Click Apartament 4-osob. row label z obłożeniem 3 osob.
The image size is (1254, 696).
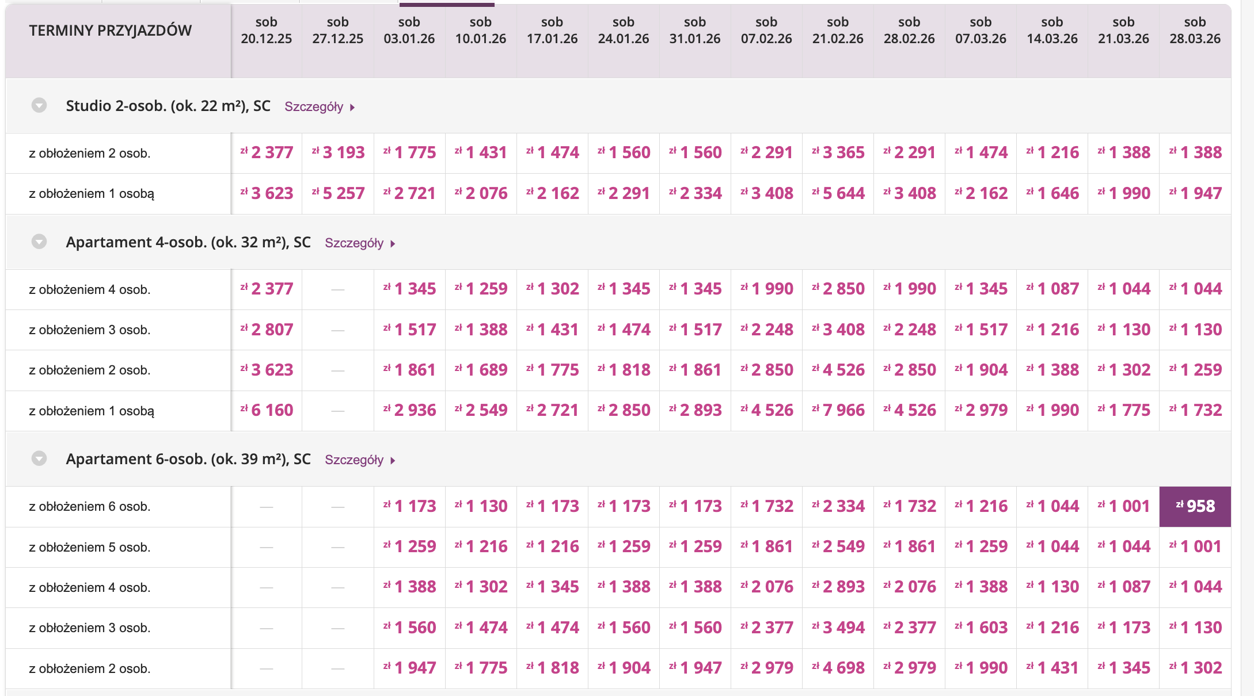89,330
